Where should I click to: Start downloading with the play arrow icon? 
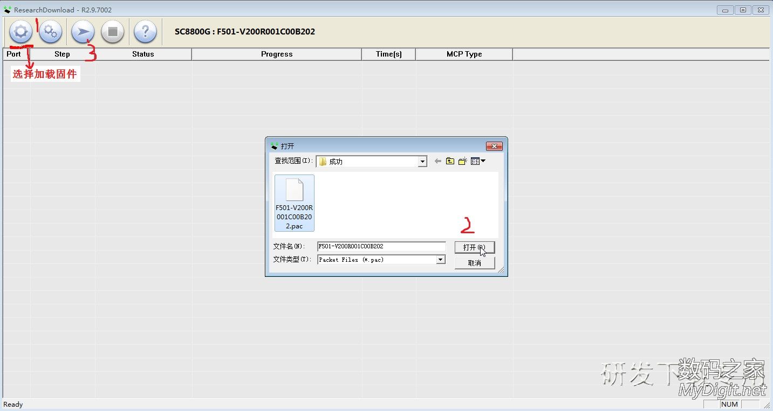[x=83, y=32]
